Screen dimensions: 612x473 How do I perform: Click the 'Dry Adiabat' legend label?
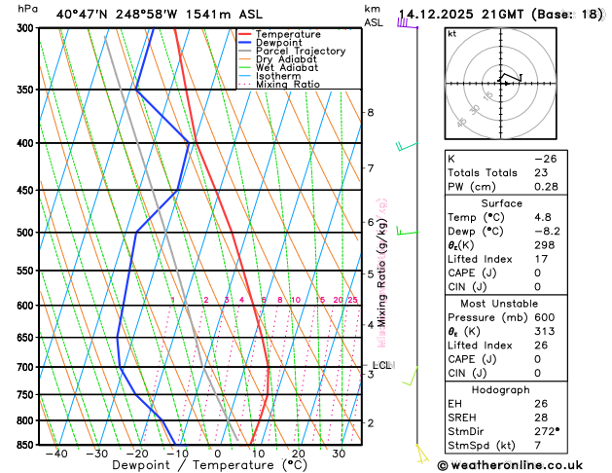point(286,59)
